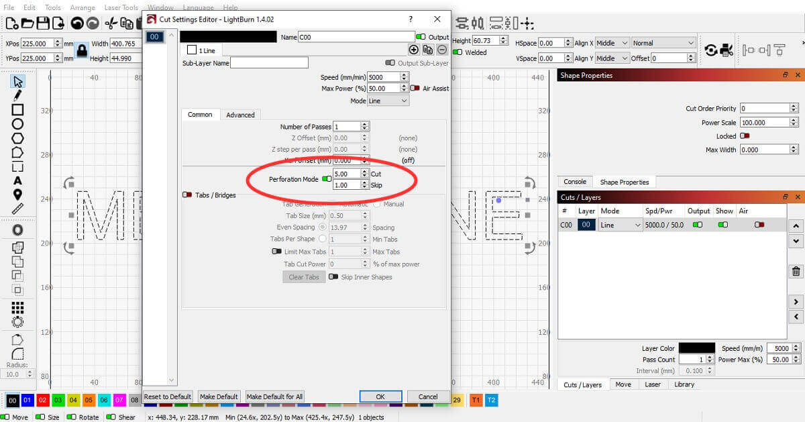The width and height of the screenshot is (805, 422).
Task: Click the printer with scissors icon
Action: pyautogui.click(x=725, y=50)
